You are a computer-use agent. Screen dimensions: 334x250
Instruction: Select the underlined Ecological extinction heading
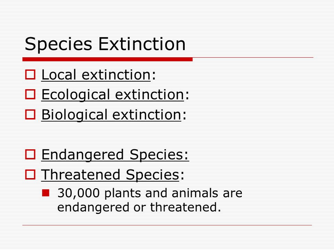click(x=112, y=95)
